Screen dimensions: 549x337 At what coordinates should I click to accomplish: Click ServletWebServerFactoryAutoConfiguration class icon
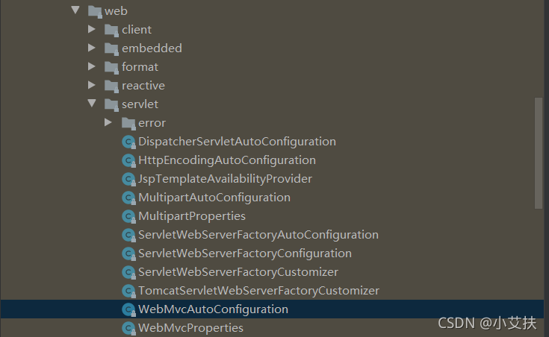128,236
